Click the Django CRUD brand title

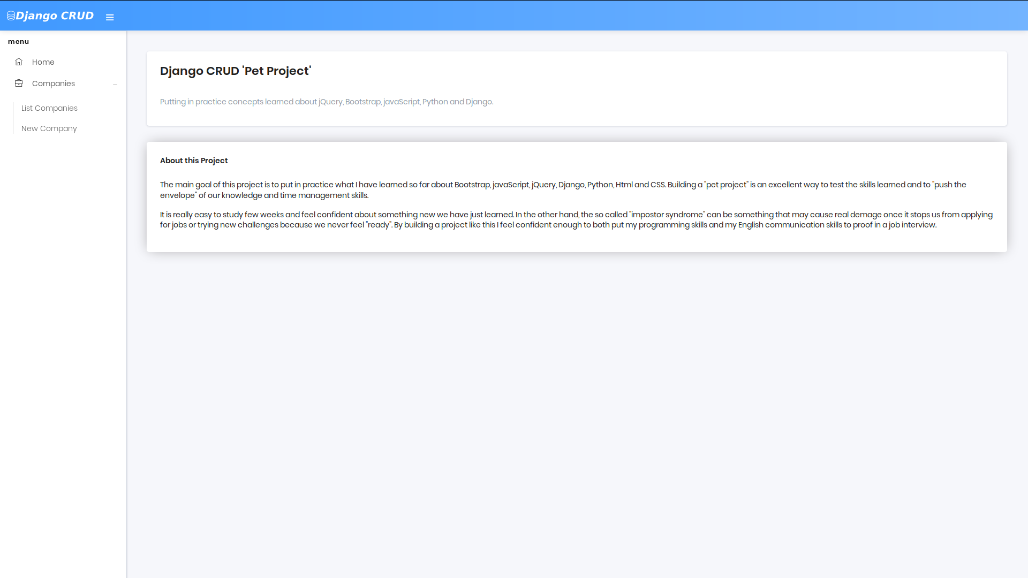pyautogui.click(x=55, y=16)
